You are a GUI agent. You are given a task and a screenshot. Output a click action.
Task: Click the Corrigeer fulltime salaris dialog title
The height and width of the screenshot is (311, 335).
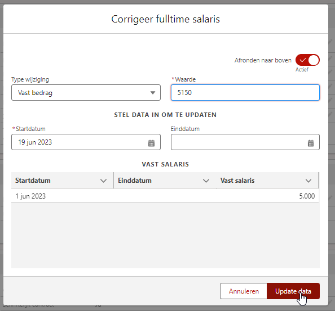(166, 19)
